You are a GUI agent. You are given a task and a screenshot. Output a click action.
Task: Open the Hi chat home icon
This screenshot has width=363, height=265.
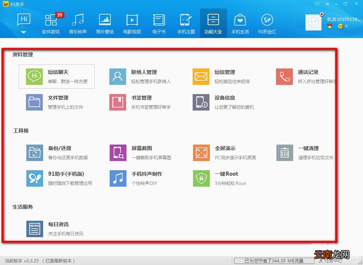coord(24,20)
